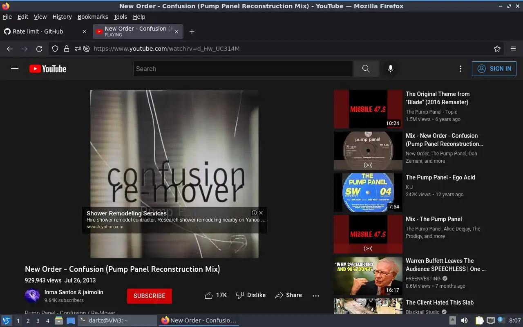This screenshot has height=327, width=523.
Task: Open 'Warren Buffett Leaves The Audience' title
Action: (446, 265)
